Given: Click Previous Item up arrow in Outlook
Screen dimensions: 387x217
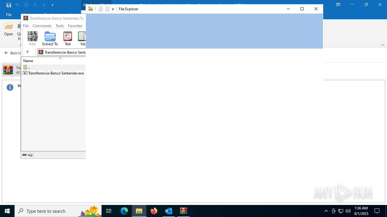Looking at the screenshot, I should (35, 5).
